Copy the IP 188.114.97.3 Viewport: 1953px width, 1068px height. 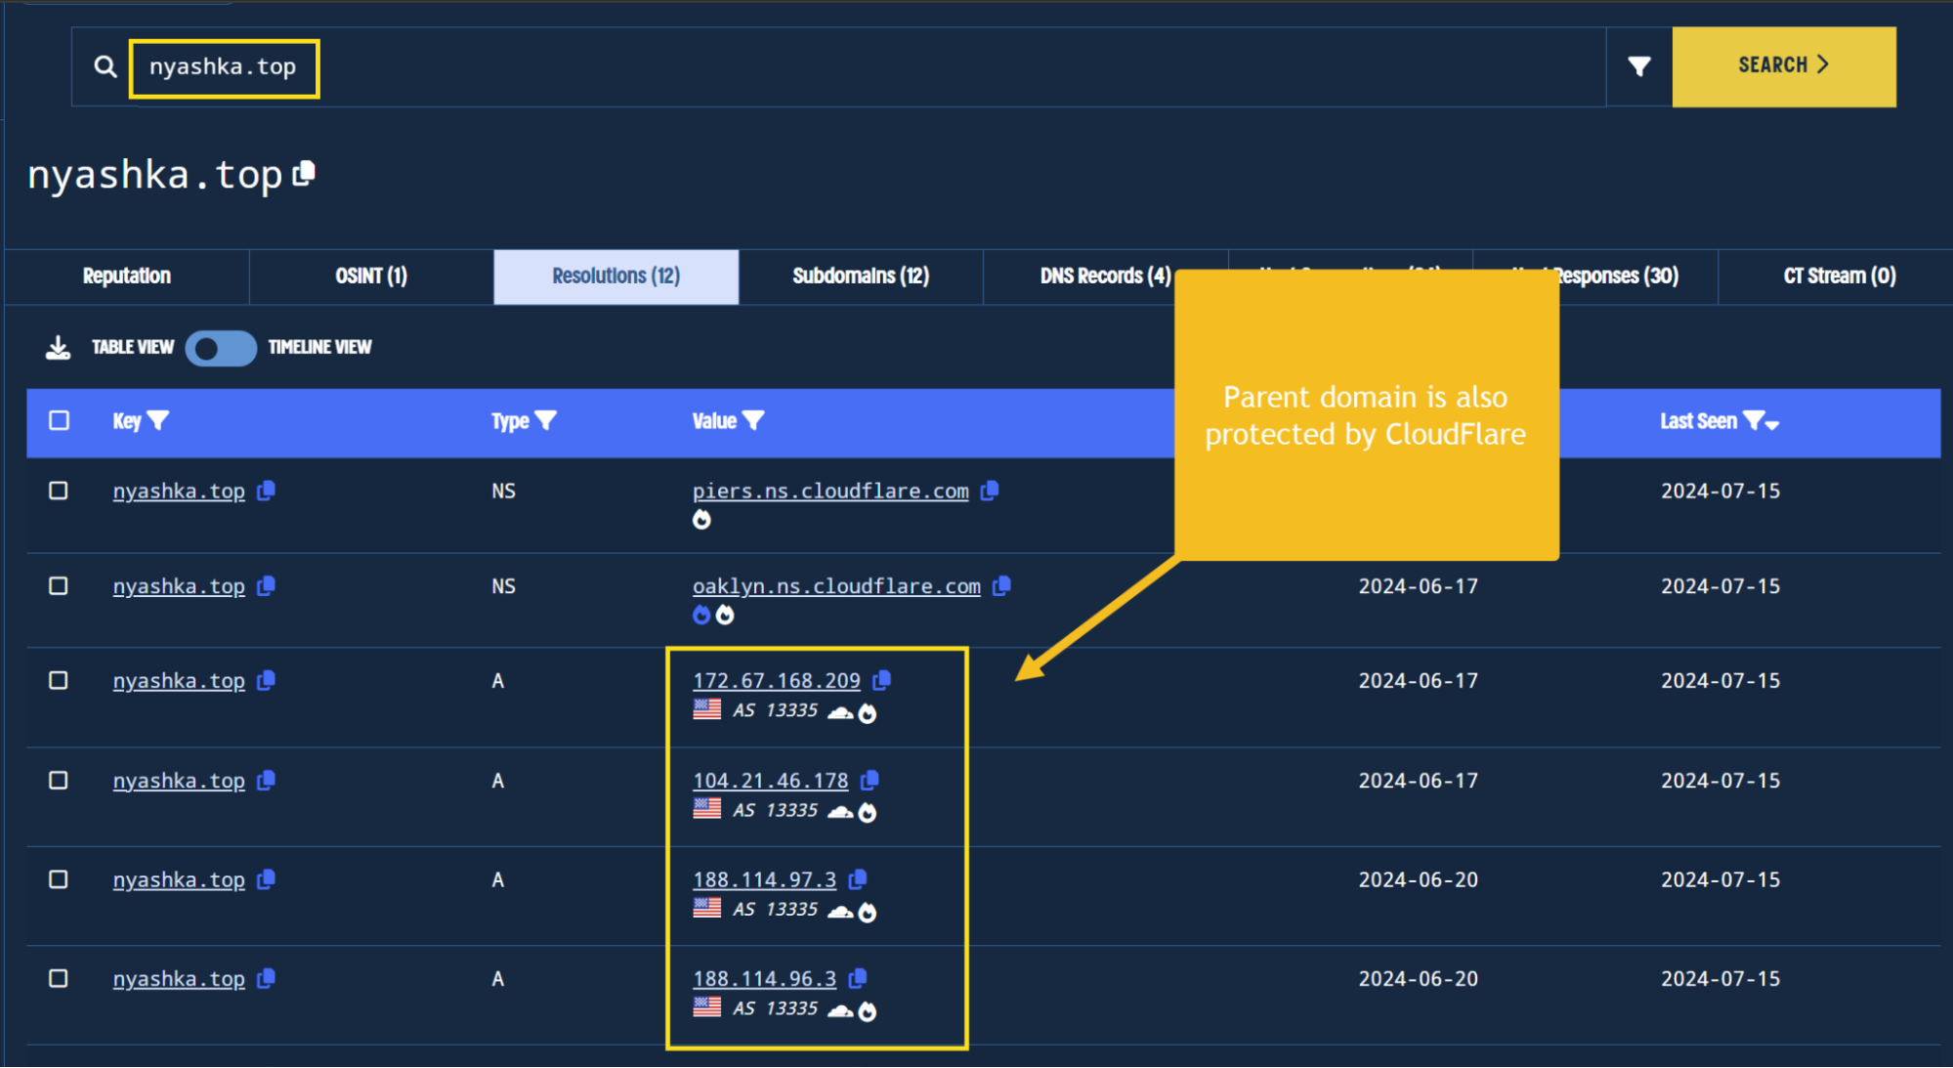[x=858, y=879]
